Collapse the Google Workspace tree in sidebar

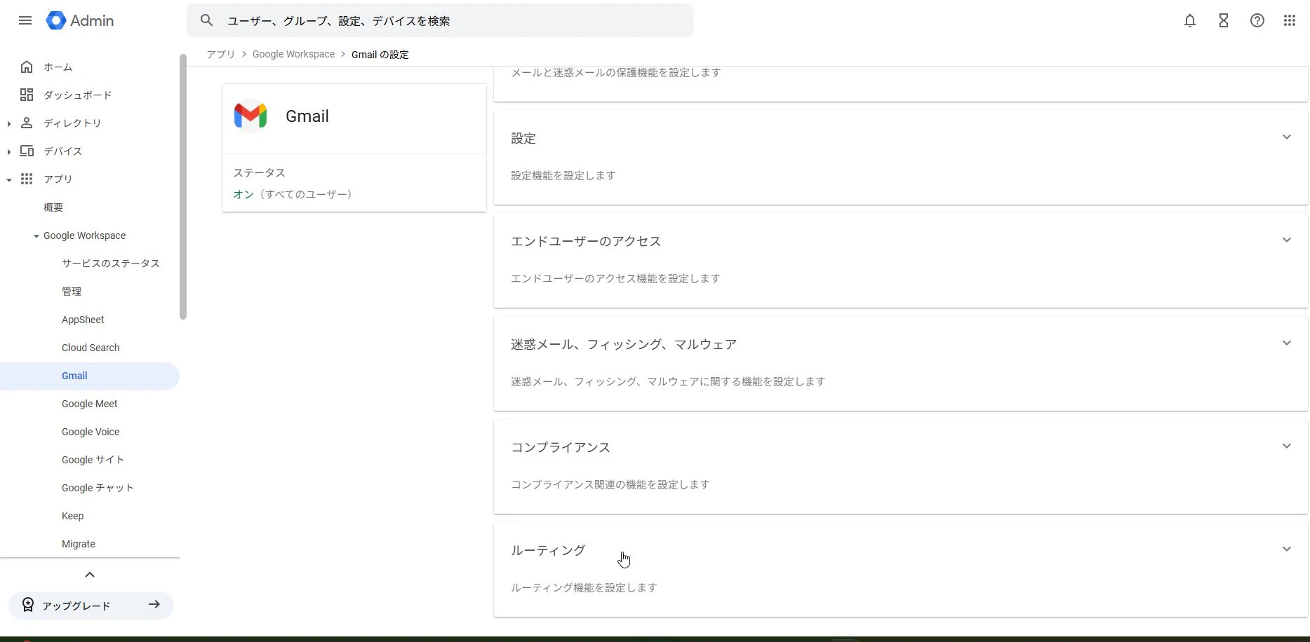(34, 235)
